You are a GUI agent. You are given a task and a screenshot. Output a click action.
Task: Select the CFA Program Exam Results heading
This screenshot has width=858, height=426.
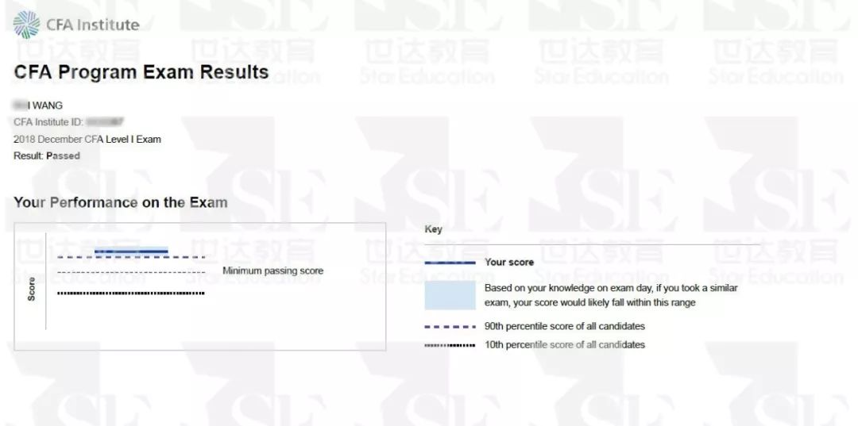tap(141, 72)
